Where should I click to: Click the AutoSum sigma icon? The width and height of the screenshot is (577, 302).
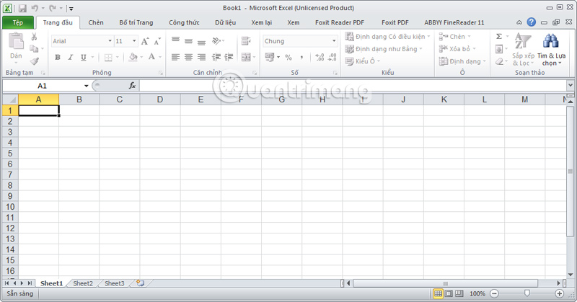click(499, 37)
